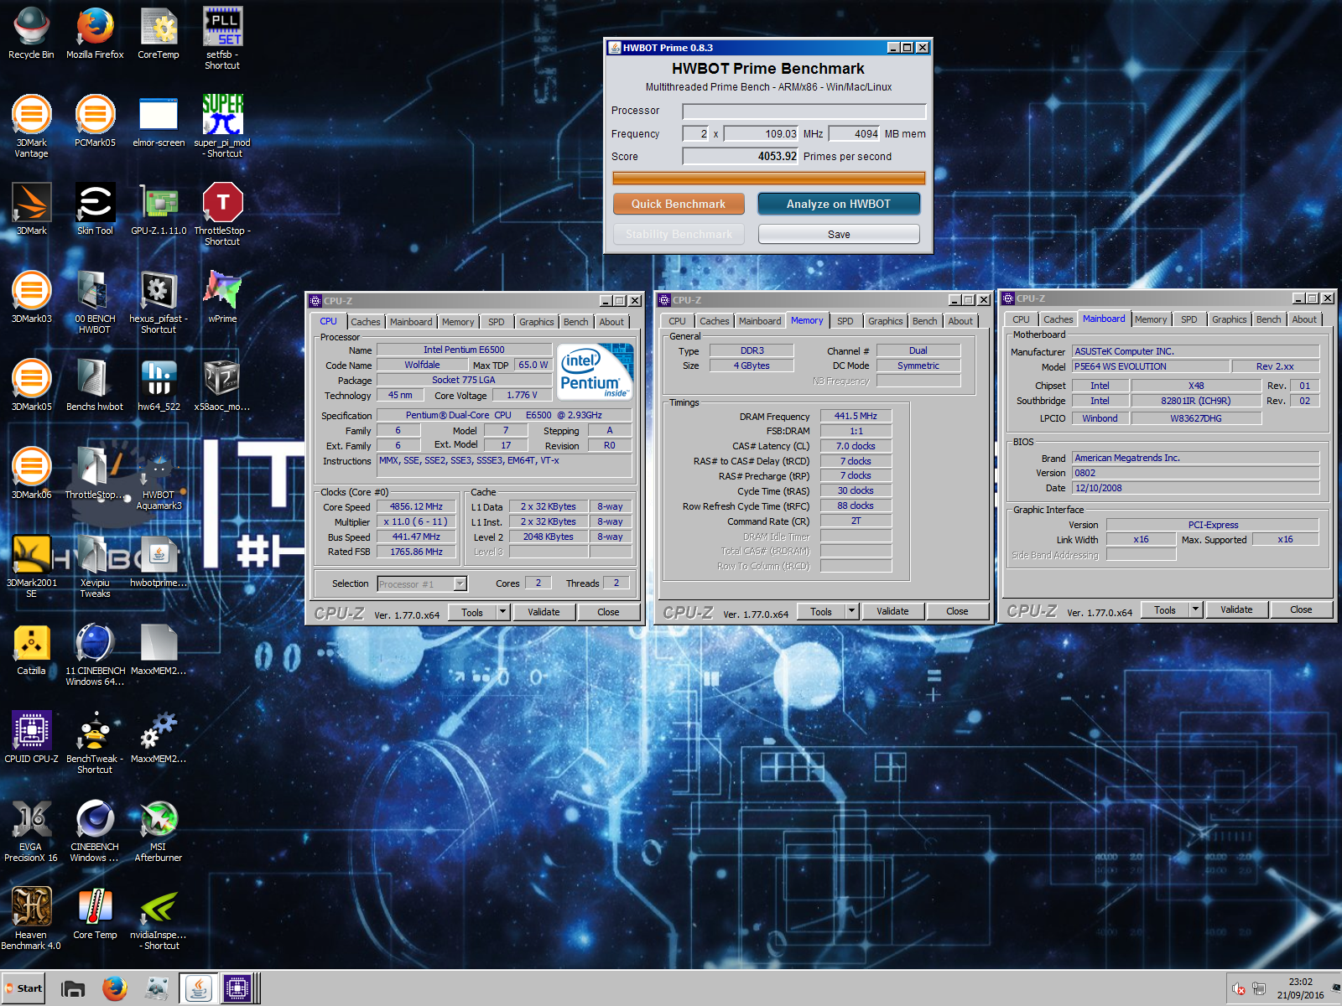Click the Score field showing 4053.92

click(x=741, y=156)
